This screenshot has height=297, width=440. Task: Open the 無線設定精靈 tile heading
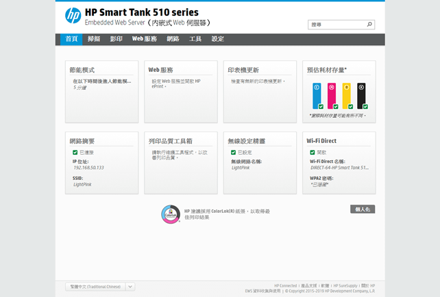tap(246, 141)
